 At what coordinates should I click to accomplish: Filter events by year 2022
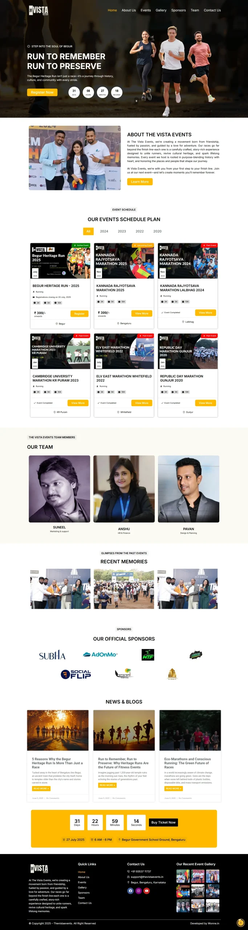[140, 231]
